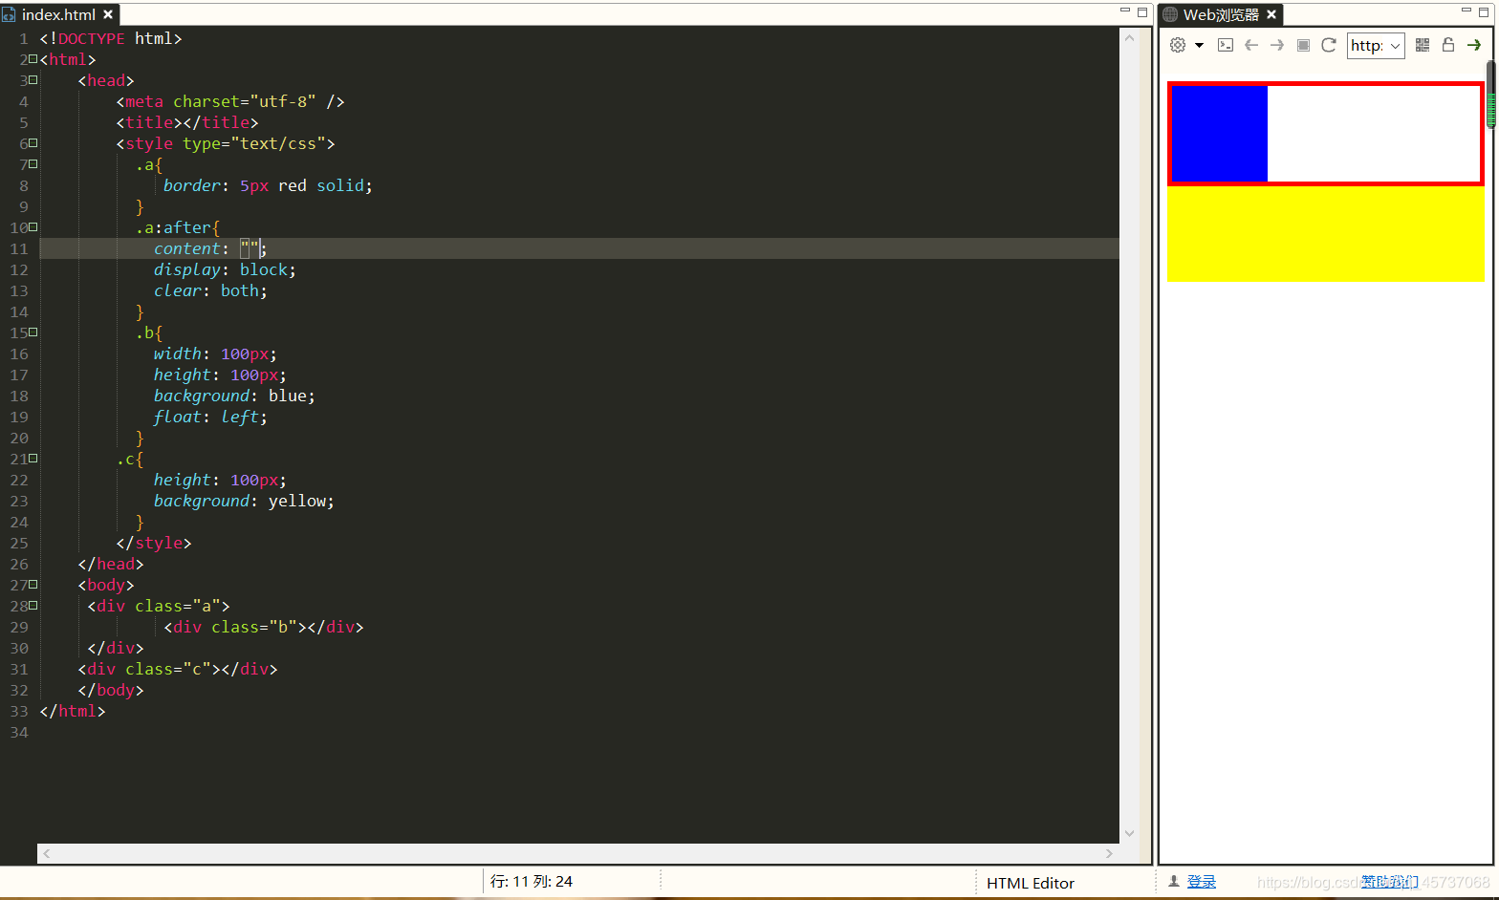The height and width of the screenshot is (900, 1499).
Task: Go back in the web browser
Action: pyautogui.click(x=1251, y=45)
